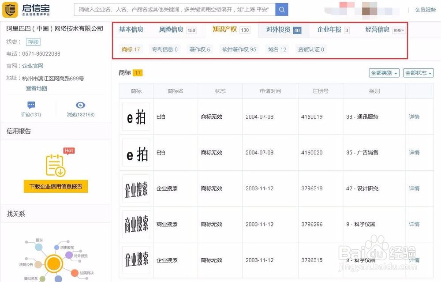Select the 资质认证 0 sub-tab
The width and height of the screenshot is (441, 282).
coord(311,49)
